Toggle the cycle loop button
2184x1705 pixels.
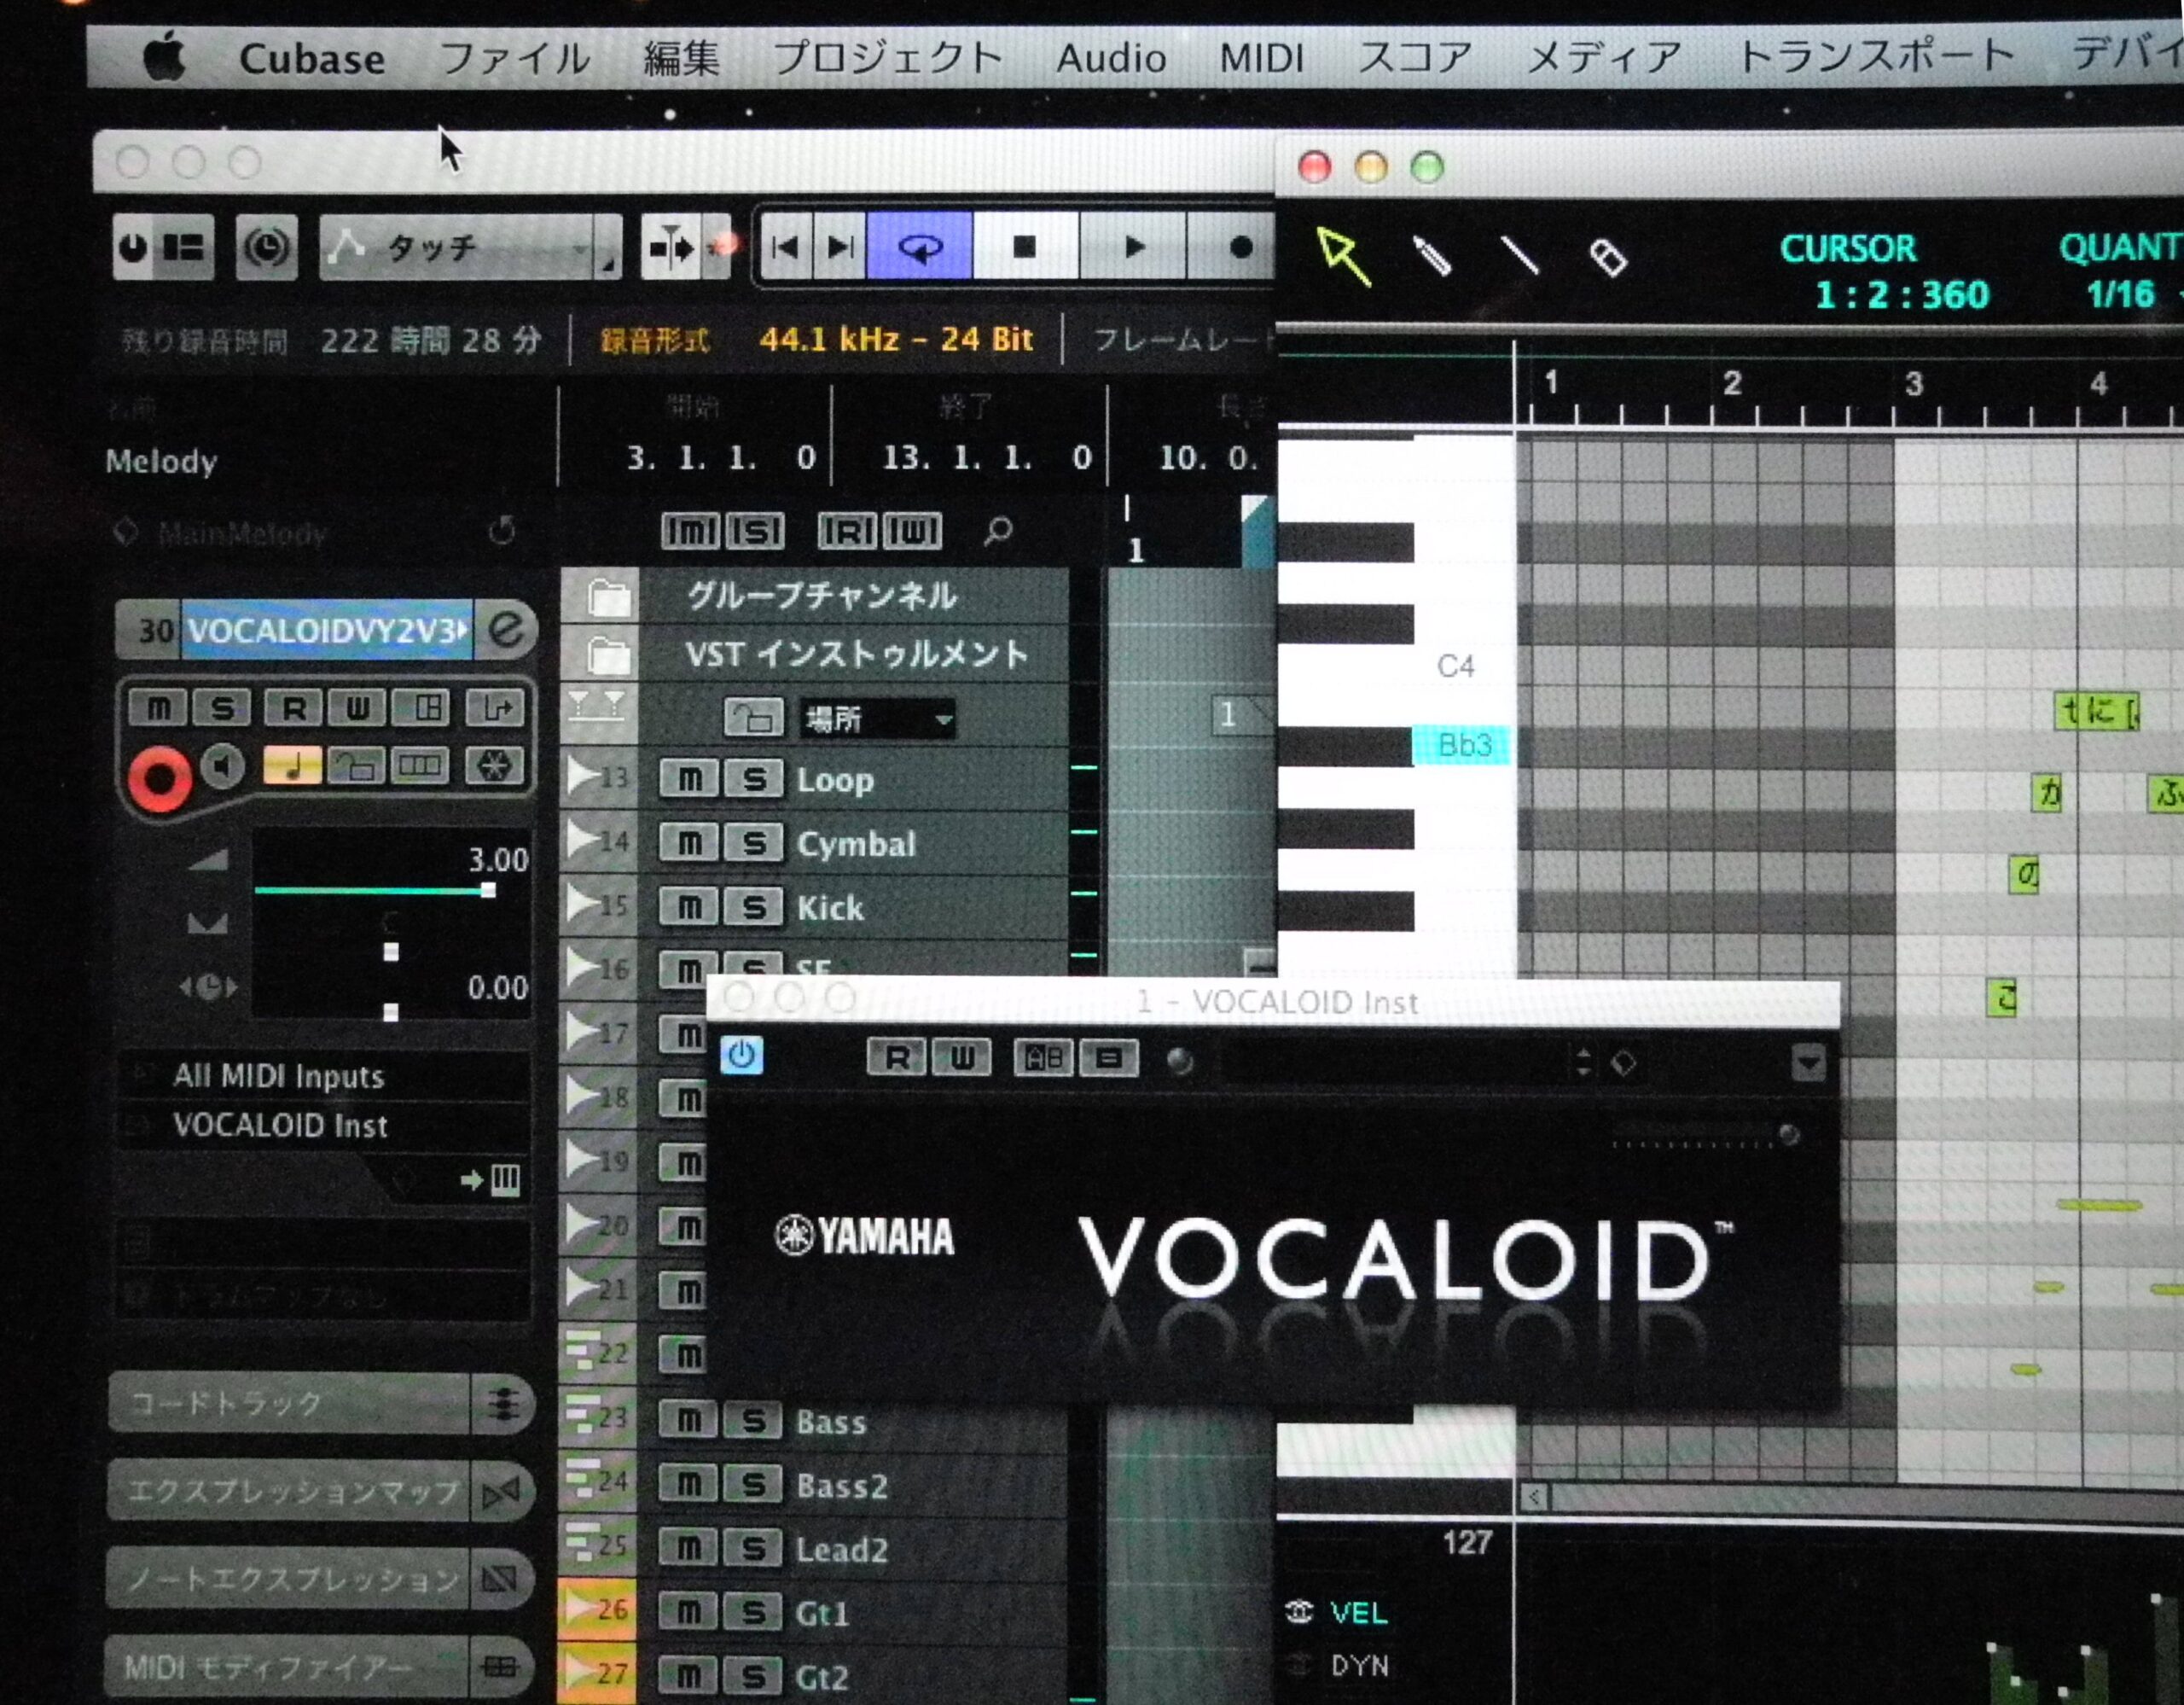point(920,246)
